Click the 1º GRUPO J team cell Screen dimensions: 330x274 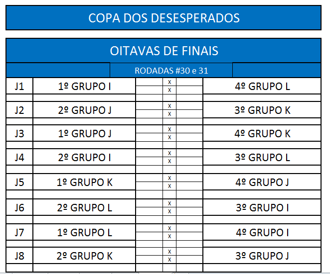click(84, 133)
